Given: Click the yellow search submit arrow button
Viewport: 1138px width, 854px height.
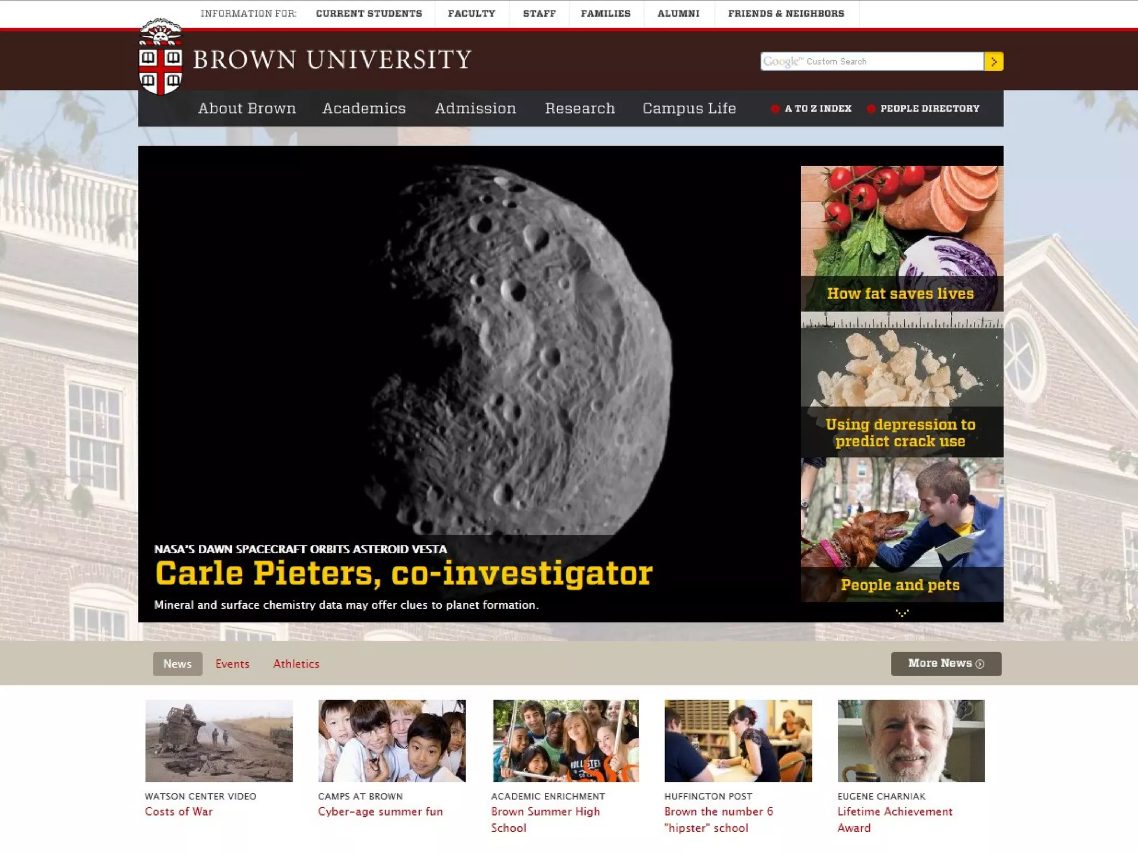Looking at the screenshot, I should point(994,61).
